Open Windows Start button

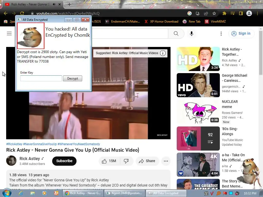pyautogui.click(x=6, y=193)
